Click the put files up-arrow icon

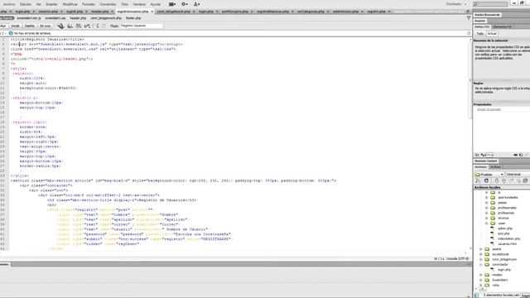click(x=503, y=180)
